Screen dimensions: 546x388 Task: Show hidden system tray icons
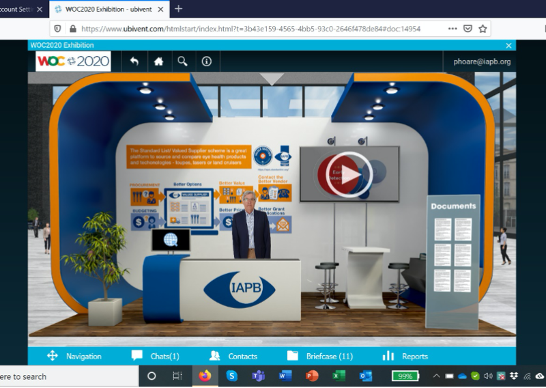(x=436, y=376)
